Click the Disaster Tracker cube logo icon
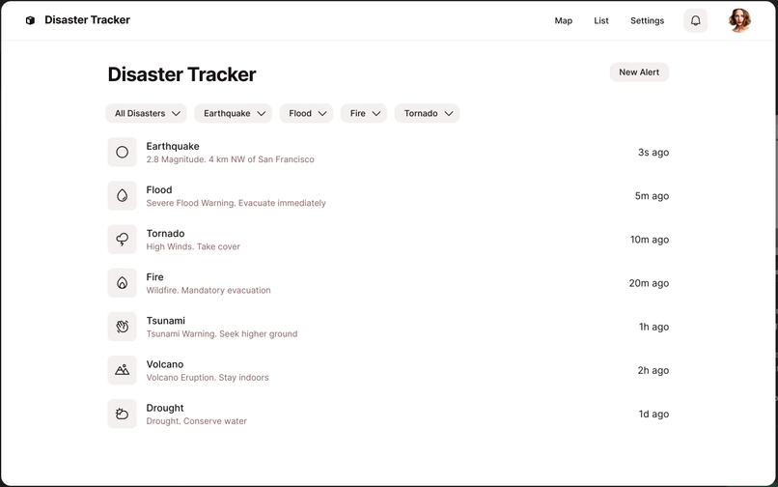Image resolution: width=778 pixels, height=487 pixels. pos(30,20)
